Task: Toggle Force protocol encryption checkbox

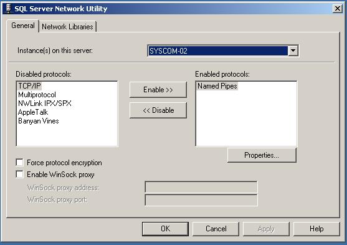Action: point(19,162)
